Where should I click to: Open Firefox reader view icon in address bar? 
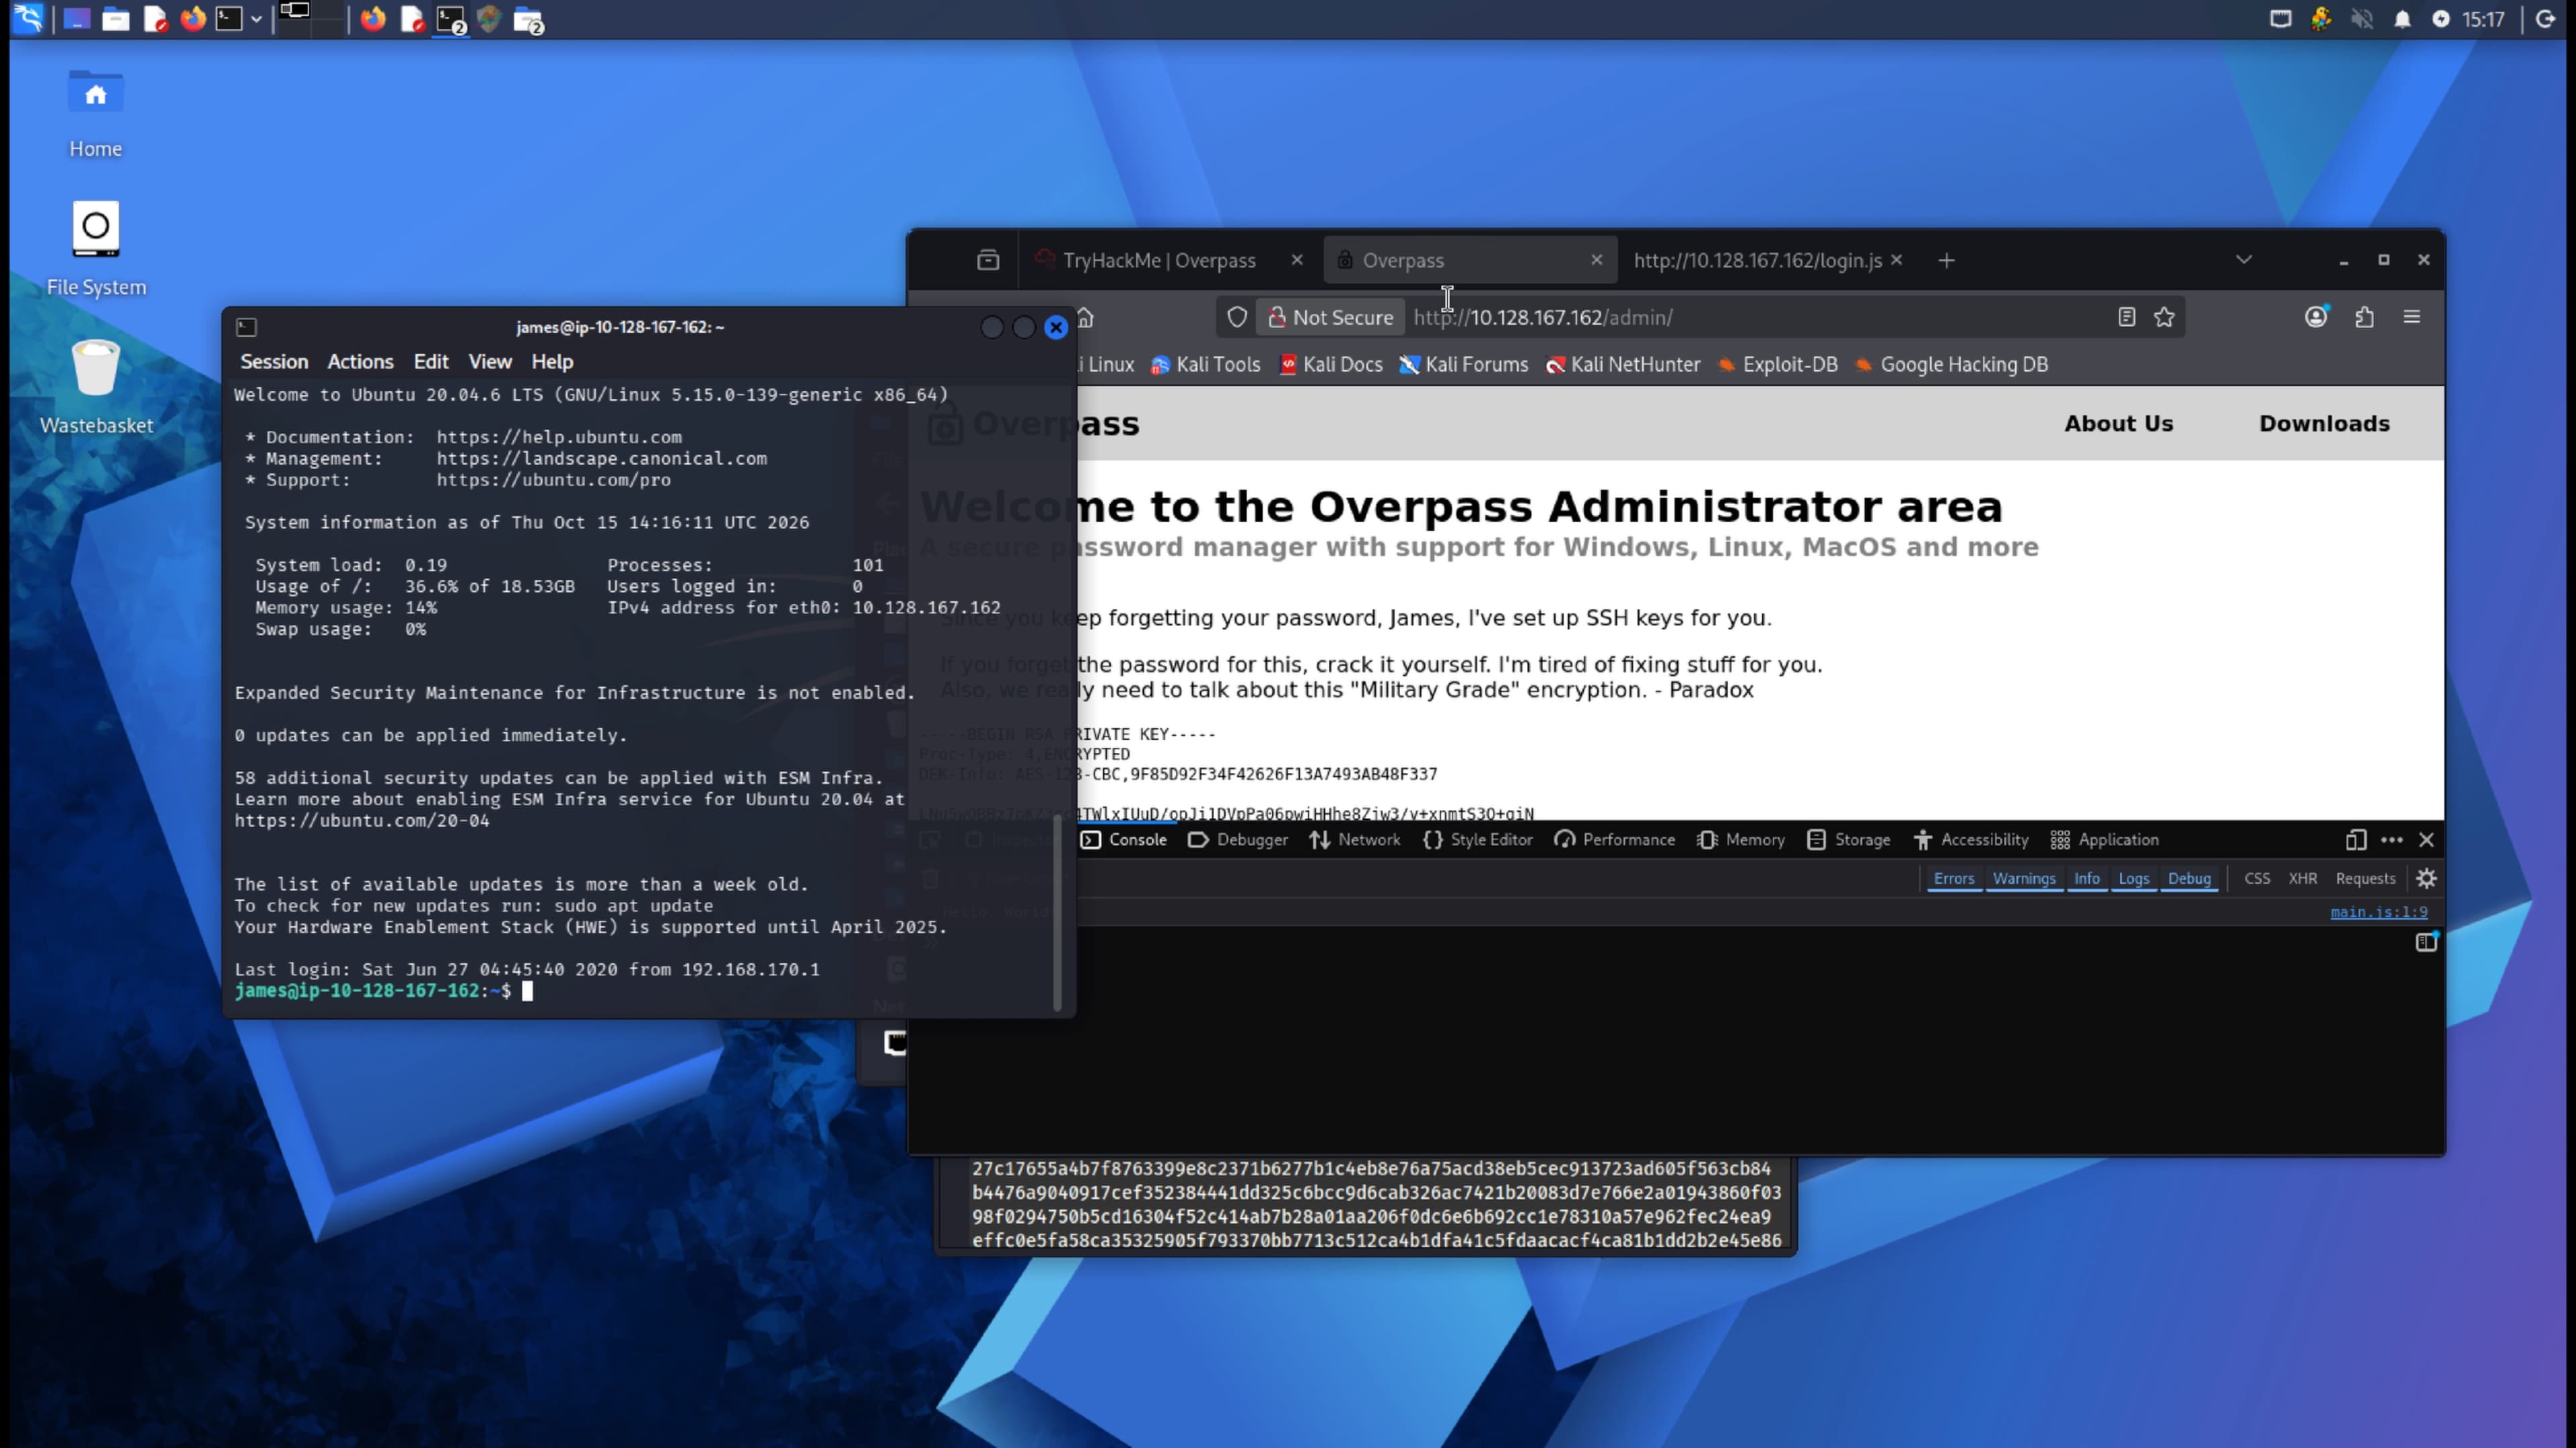pyautogui.click(x=2126, y=317)
